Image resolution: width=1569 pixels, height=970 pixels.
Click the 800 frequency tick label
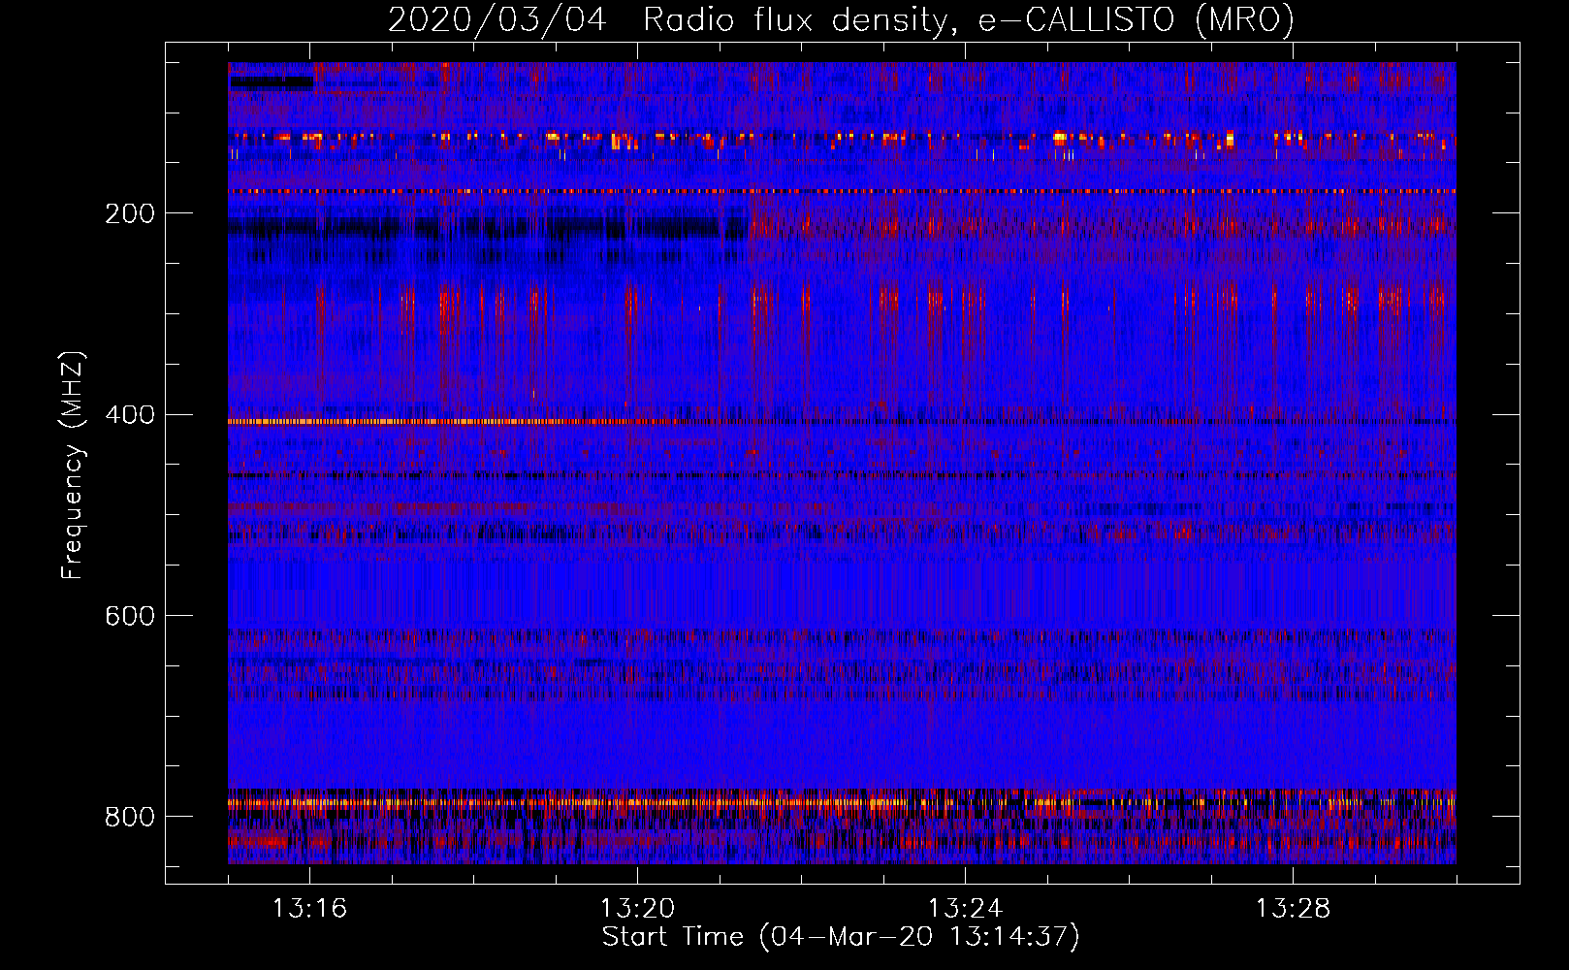coord(130,817)
